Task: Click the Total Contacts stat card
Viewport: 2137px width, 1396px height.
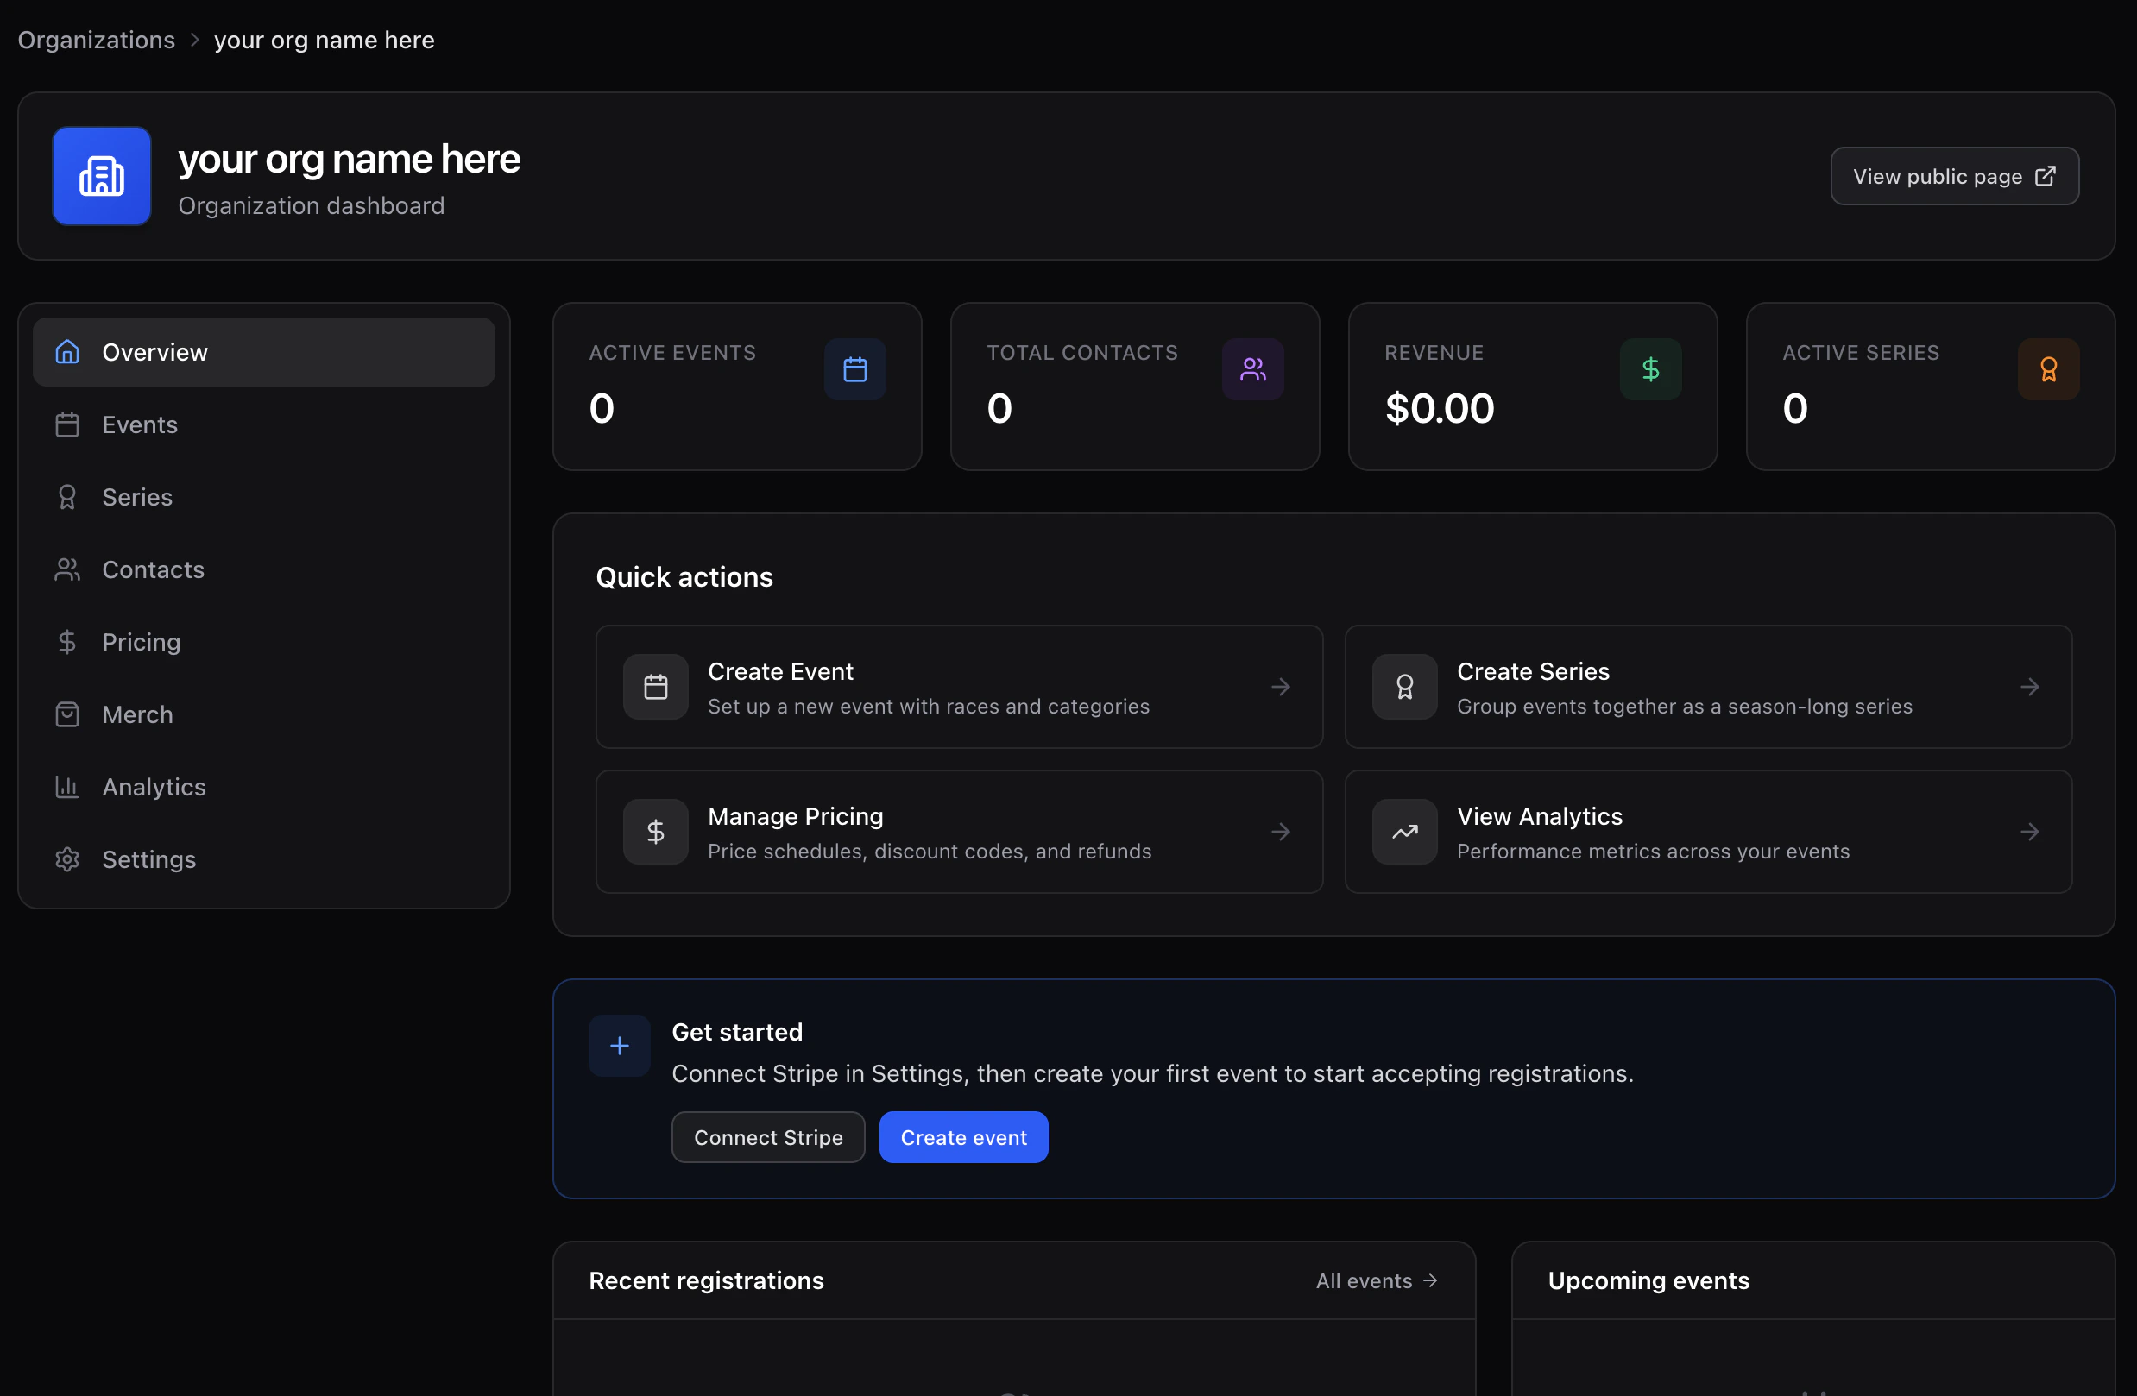Action: 1135,387
